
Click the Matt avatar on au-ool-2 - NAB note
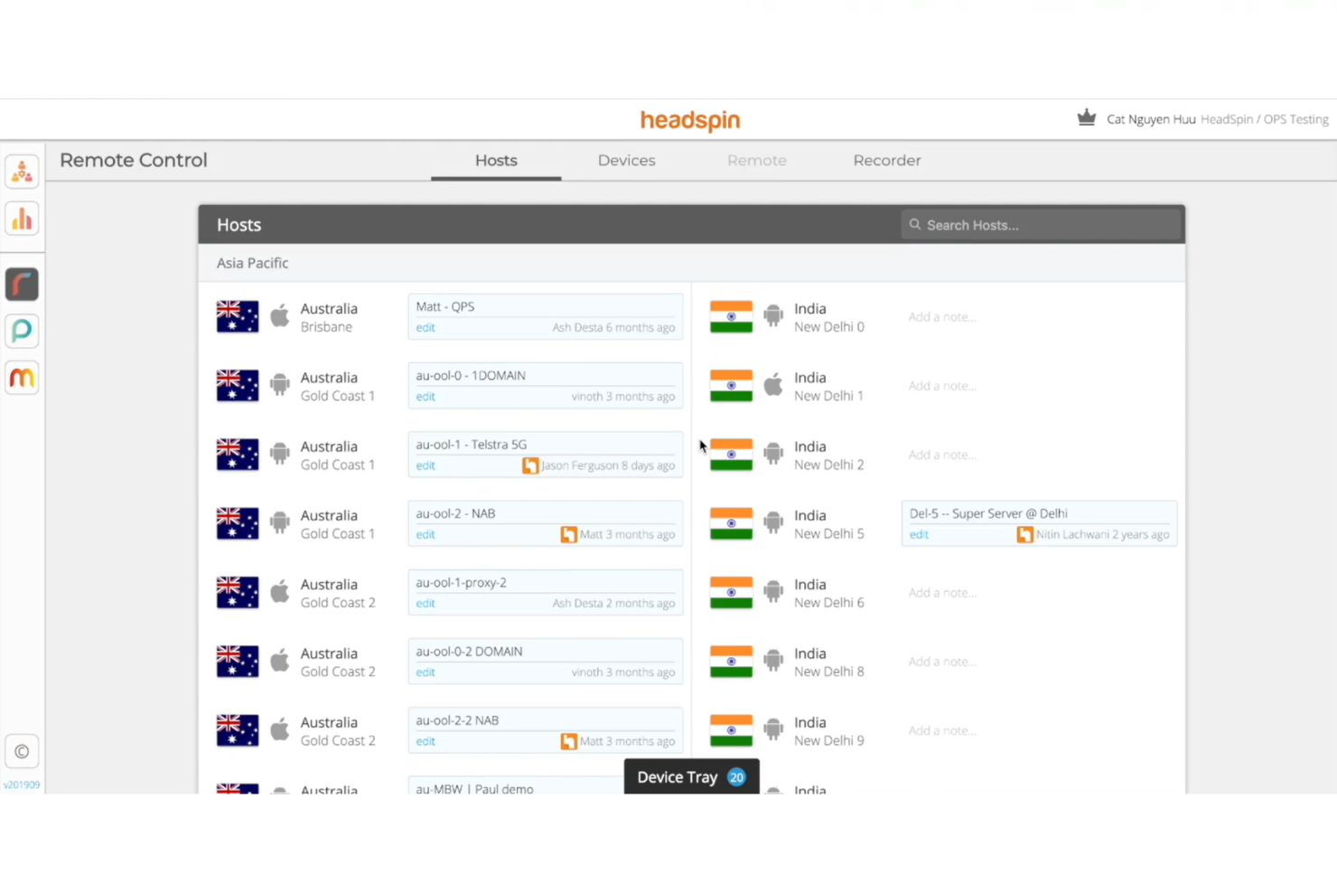tap(568, 534)
